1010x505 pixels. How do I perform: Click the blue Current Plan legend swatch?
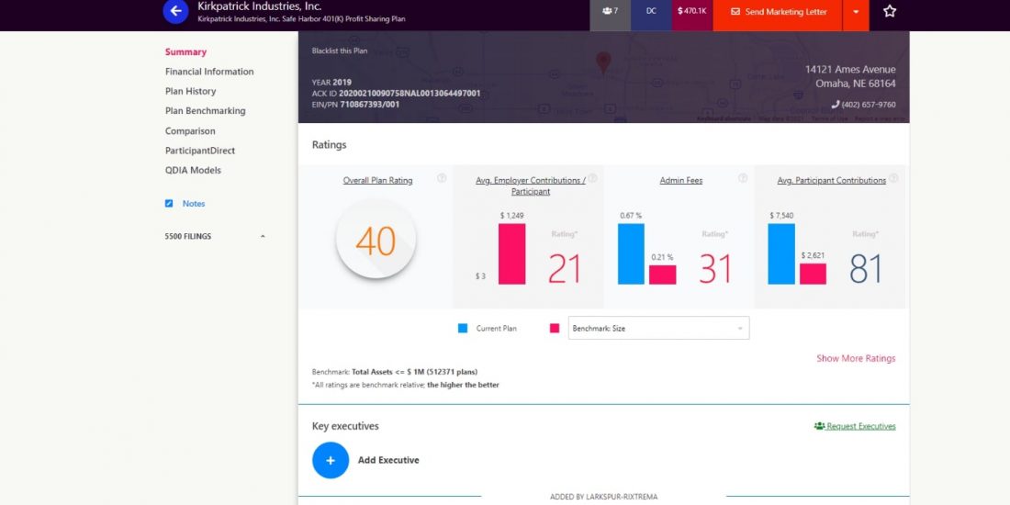463,328
